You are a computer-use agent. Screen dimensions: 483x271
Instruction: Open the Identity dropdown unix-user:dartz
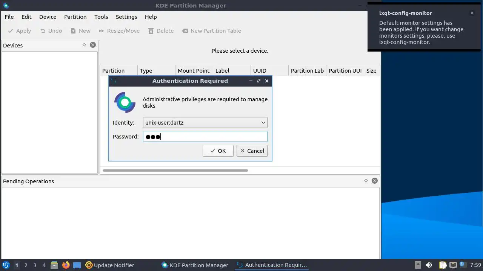coord(205,123)
